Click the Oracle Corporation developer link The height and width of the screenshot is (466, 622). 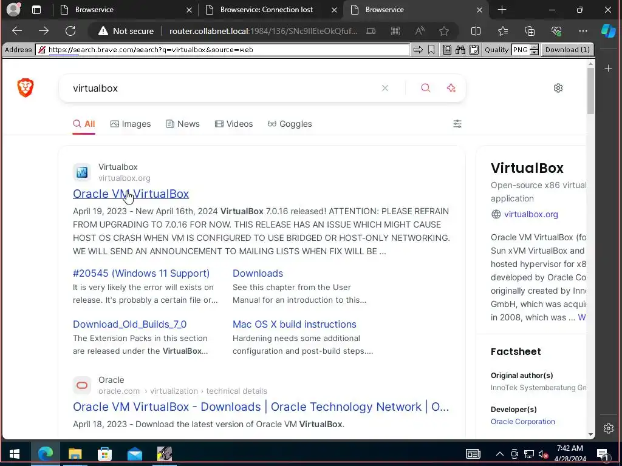(x=522, y=422)
